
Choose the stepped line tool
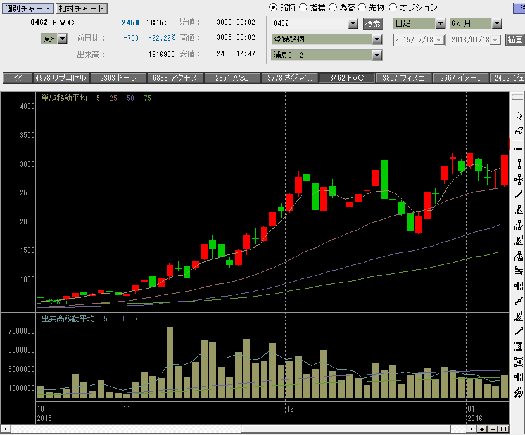pyautogui.click(x=519, y=301)
